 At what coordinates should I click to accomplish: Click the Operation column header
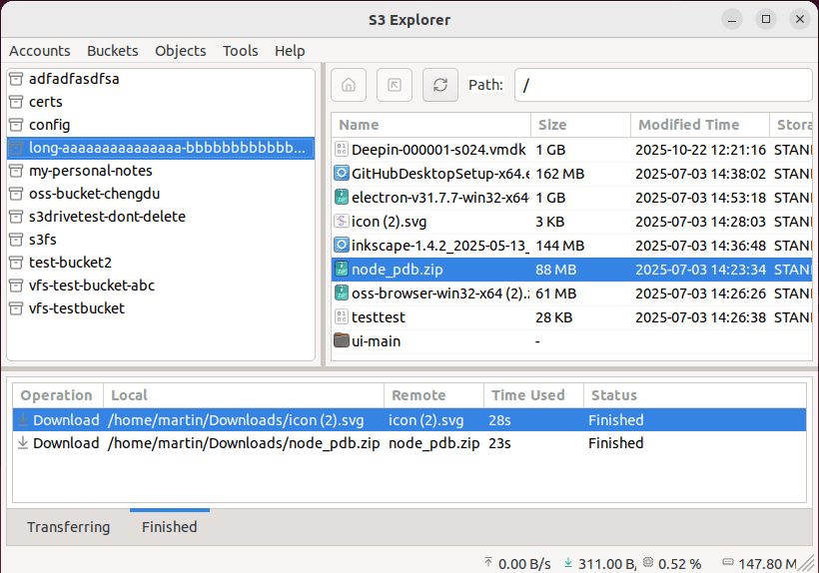coord(58,395)
